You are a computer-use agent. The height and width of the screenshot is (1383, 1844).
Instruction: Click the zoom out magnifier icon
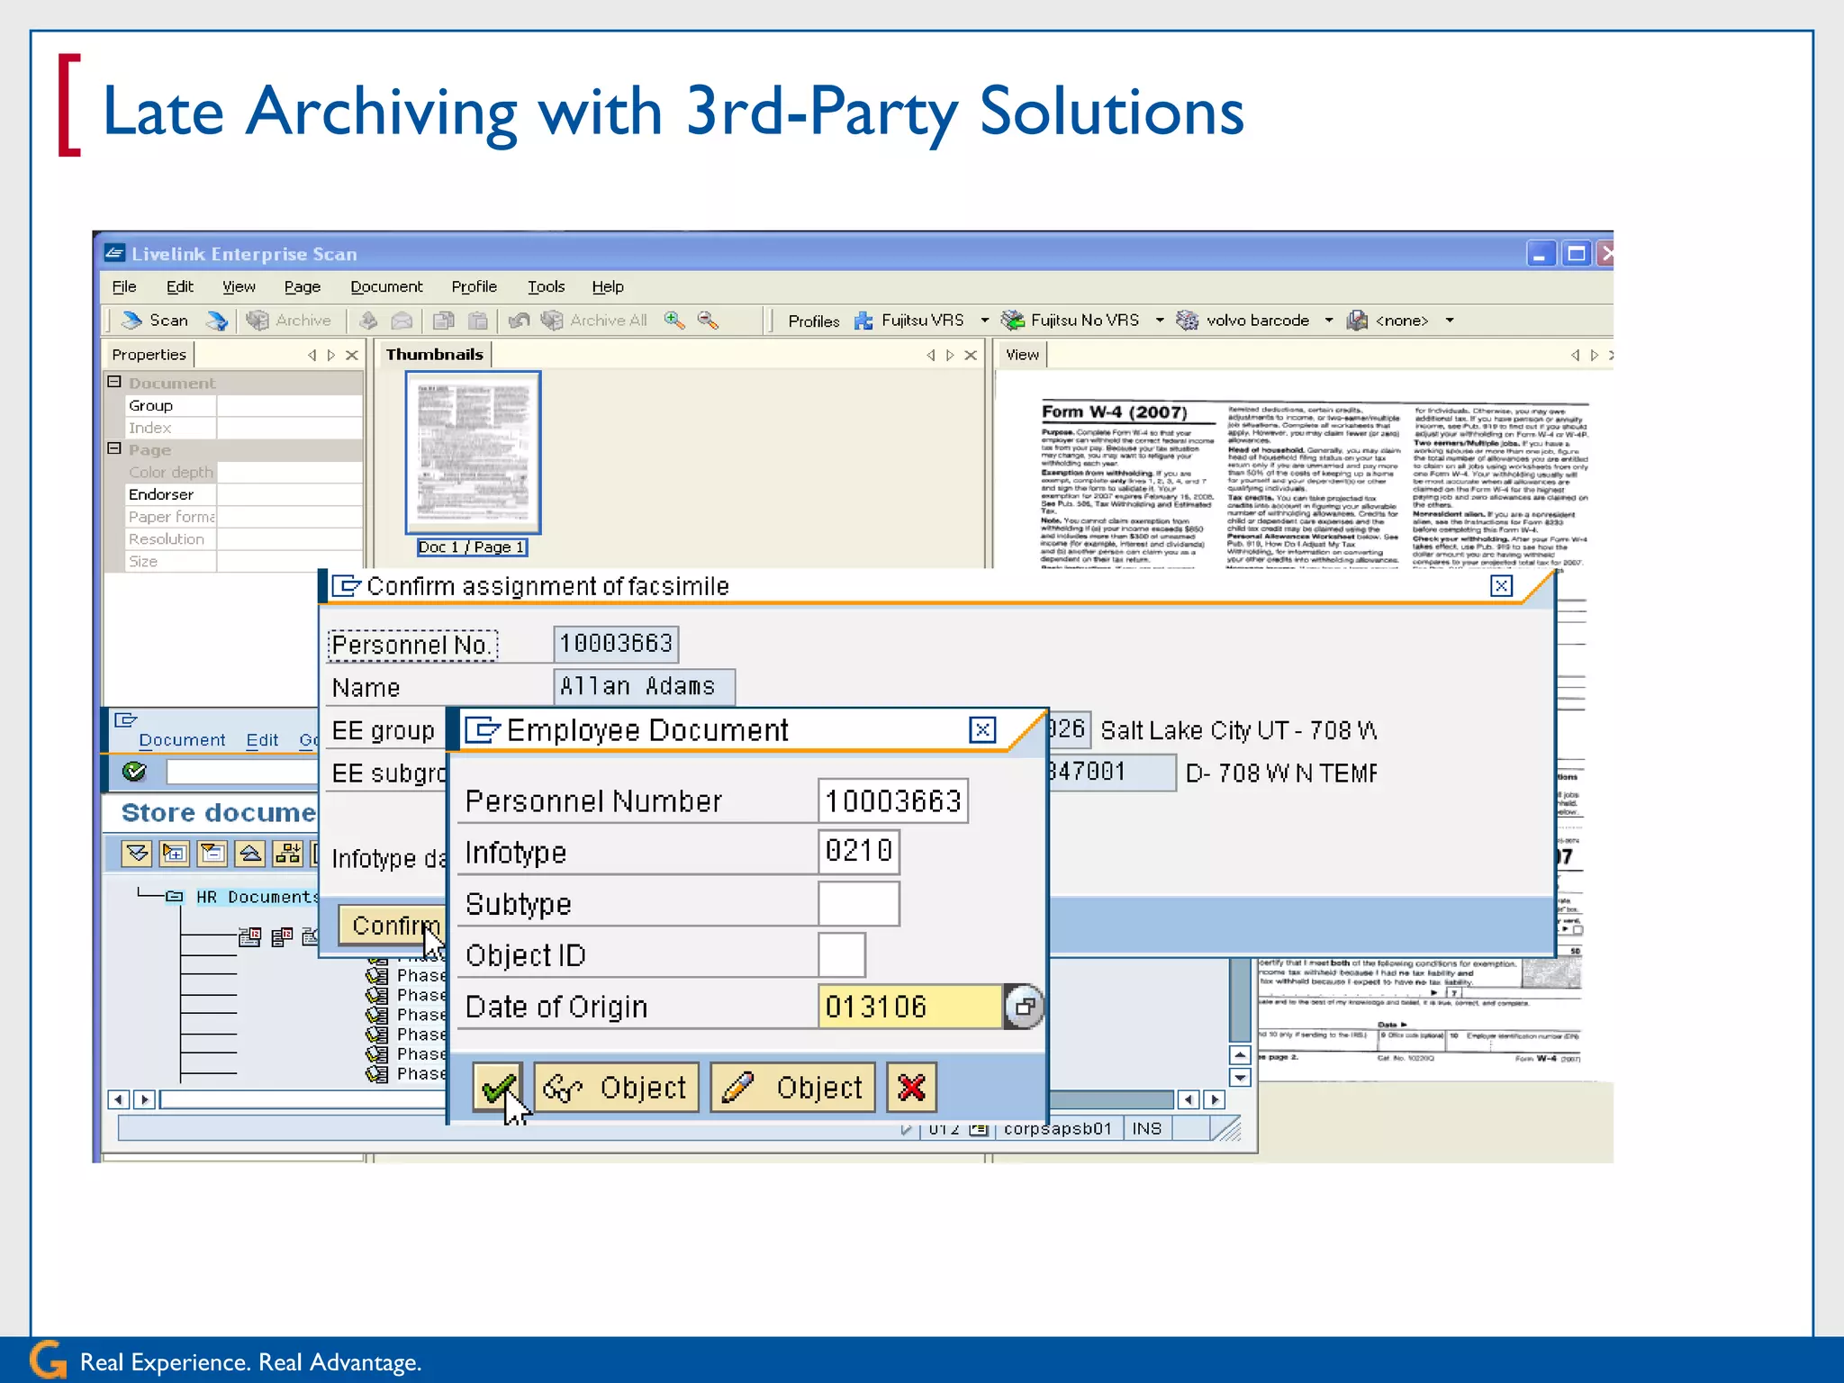[x=709, y=321]
